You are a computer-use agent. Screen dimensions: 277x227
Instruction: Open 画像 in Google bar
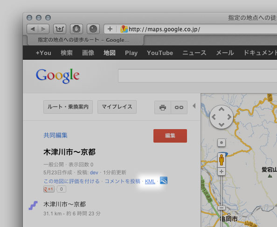88,53
